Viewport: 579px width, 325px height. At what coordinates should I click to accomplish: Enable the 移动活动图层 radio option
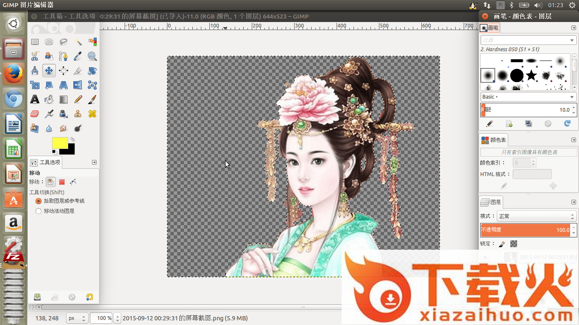tap(39, 211)
